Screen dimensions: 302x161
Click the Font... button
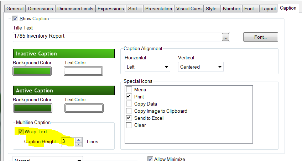pos(260,37)
